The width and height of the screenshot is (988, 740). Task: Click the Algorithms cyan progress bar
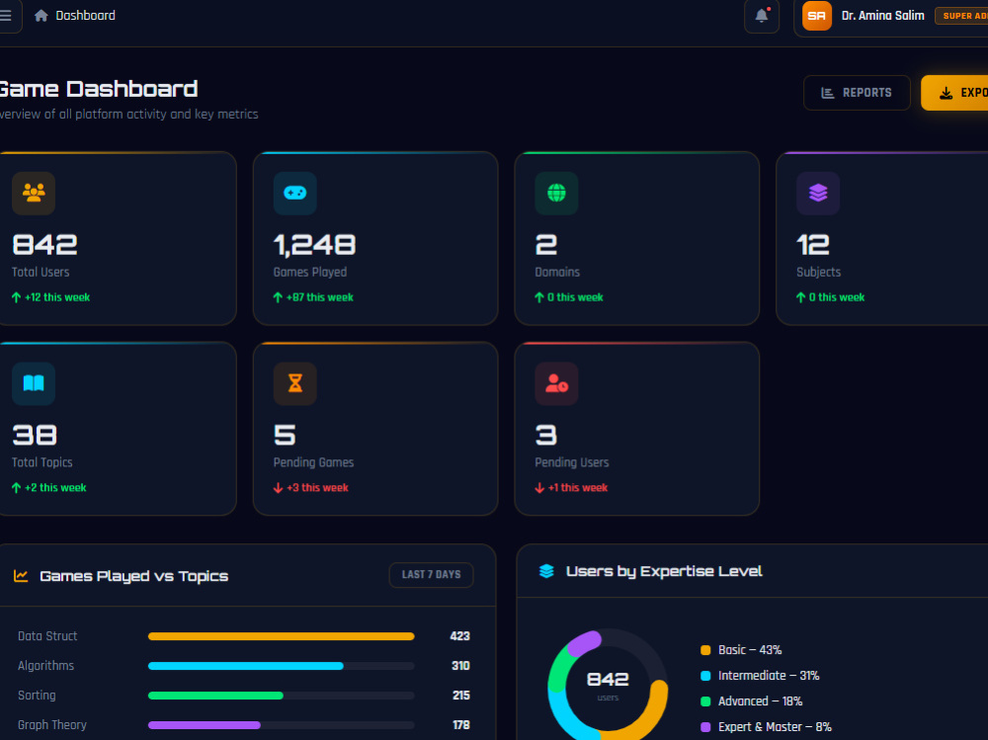click(x=246, y=666)
